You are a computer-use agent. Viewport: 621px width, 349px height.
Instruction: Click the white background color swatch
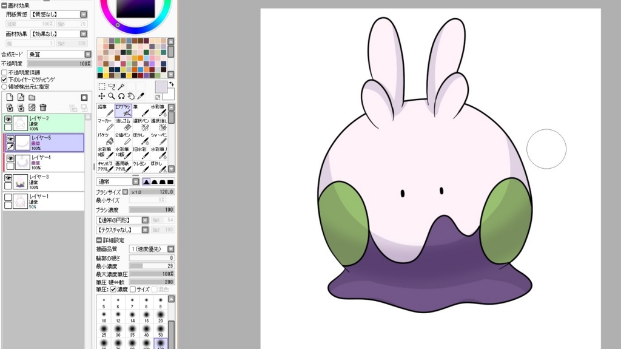pos(170,95)
